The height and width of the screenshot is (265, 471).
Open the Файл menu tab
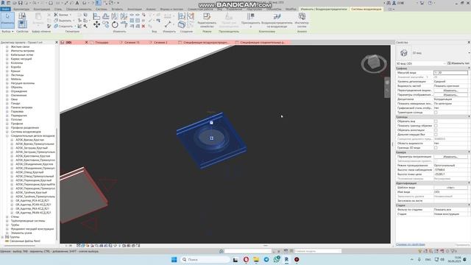coord(5,9)
